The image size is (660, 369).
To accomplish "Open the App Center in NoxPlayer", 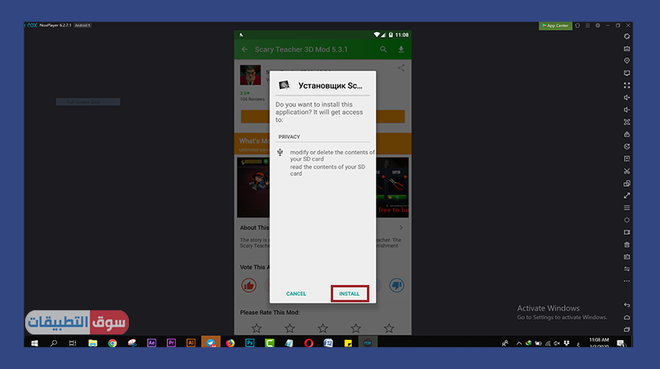I will [555, 26].
